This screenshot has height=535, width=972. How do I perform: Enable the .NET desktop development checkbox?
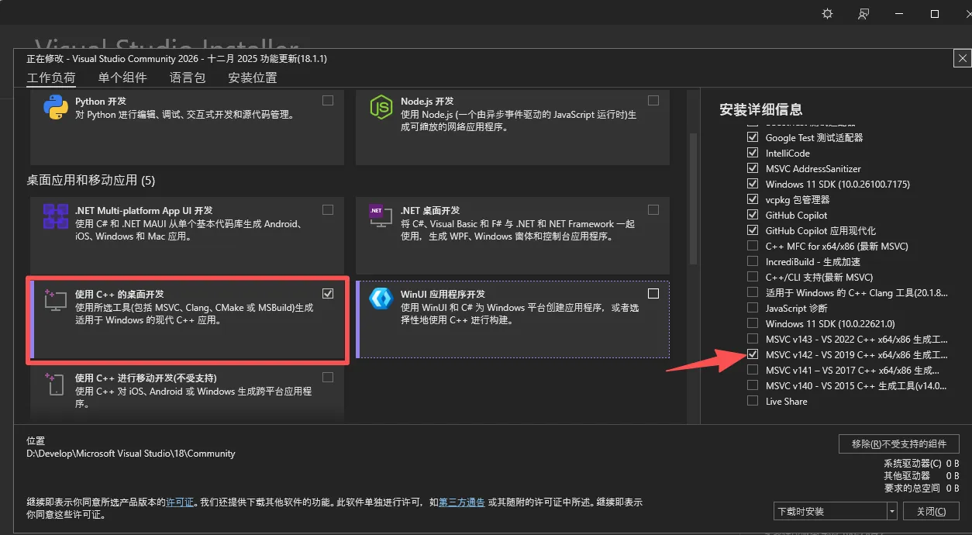(653, 210)
